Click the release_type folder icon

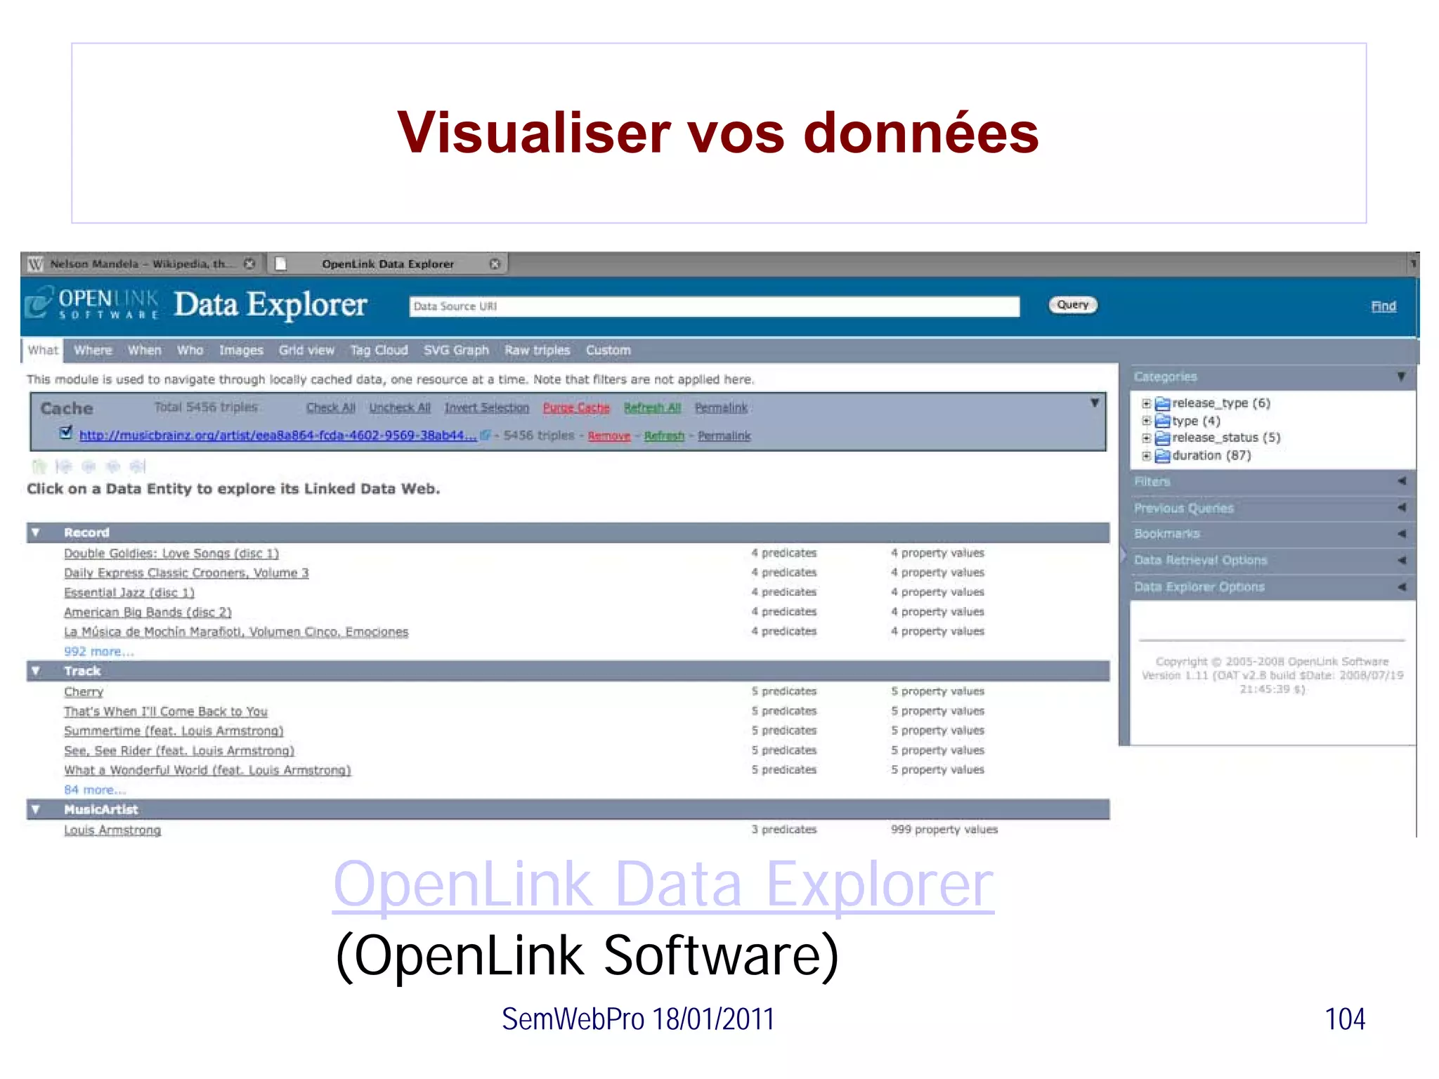pos(1162,403)
